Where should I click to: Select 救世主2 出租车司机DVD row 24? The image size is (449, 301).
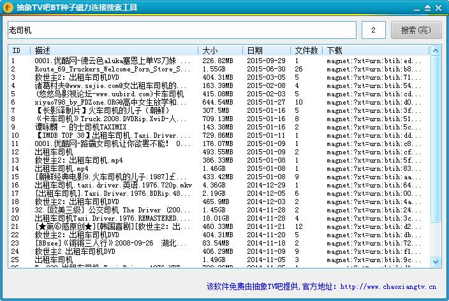(x=219, y=252)
